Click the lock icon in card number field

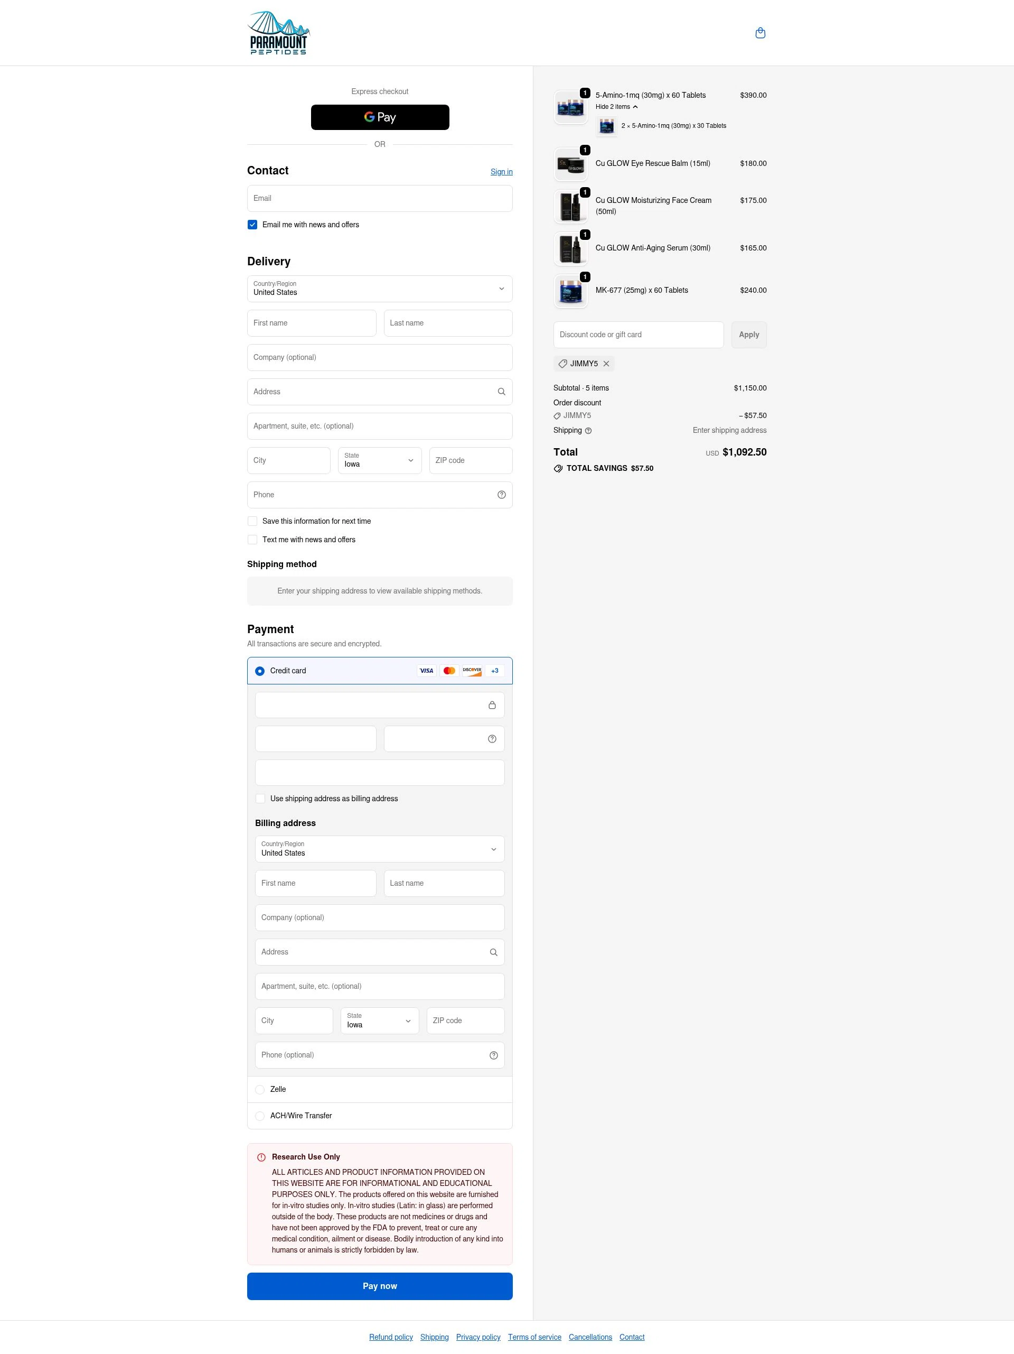(x=492, y=704)
